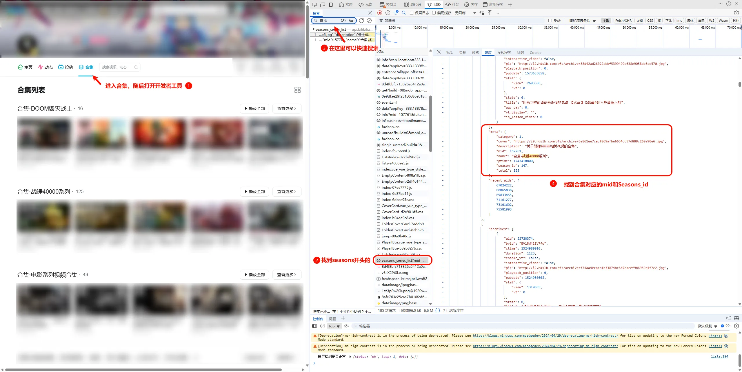742x372 pixels.
Task: Click export HAR download arrow icon
Action: coord(498,13)
